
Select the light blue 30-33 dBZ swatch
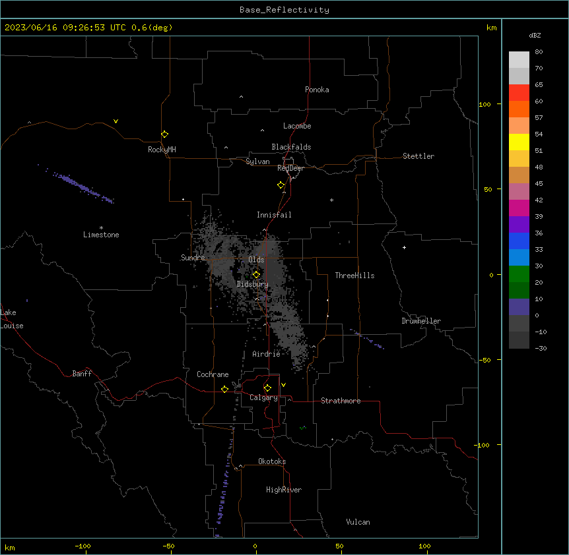pyautogui.click(x=519, y=257)
